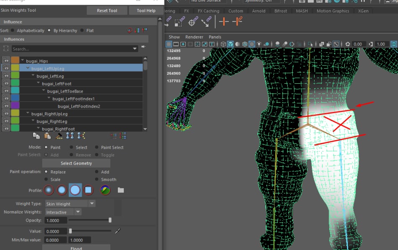Switch to the Arnold shelf tab

tap(259, 11)
